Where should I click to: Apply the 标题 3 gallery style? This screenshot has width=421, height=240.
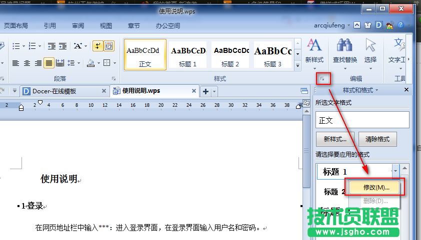point(272,55)
